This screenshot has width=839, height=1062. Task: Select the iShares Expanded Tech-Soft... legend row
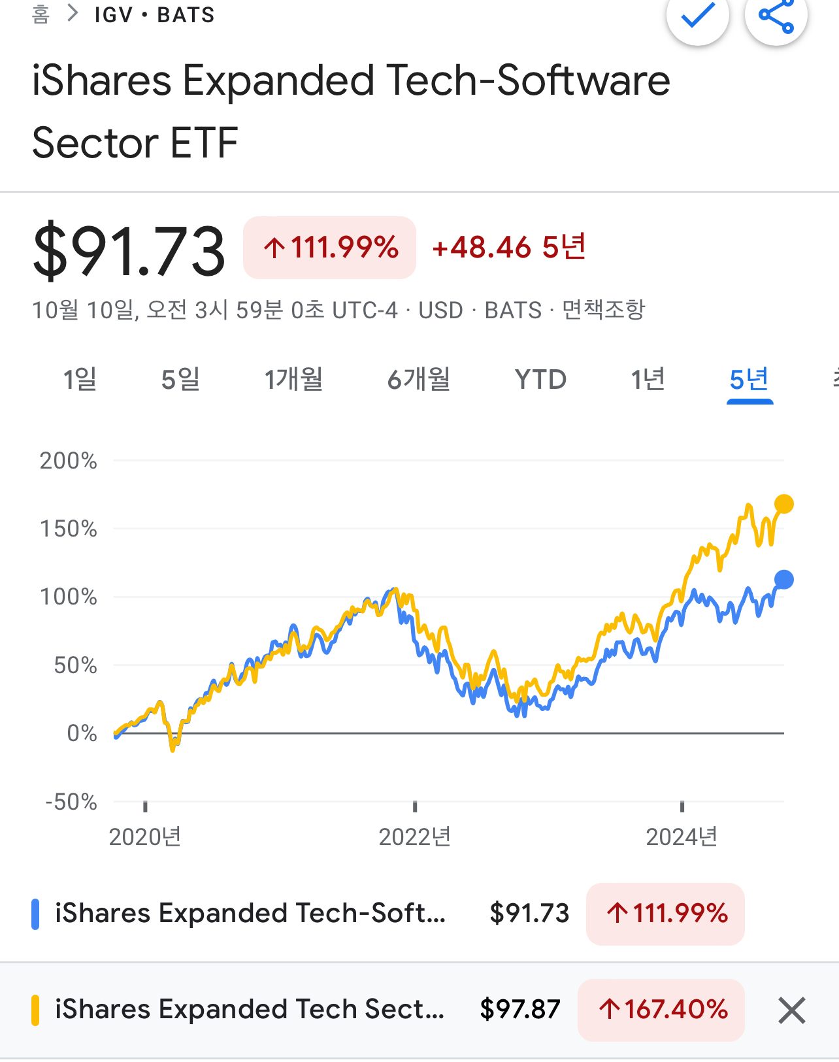coord(419,914)
